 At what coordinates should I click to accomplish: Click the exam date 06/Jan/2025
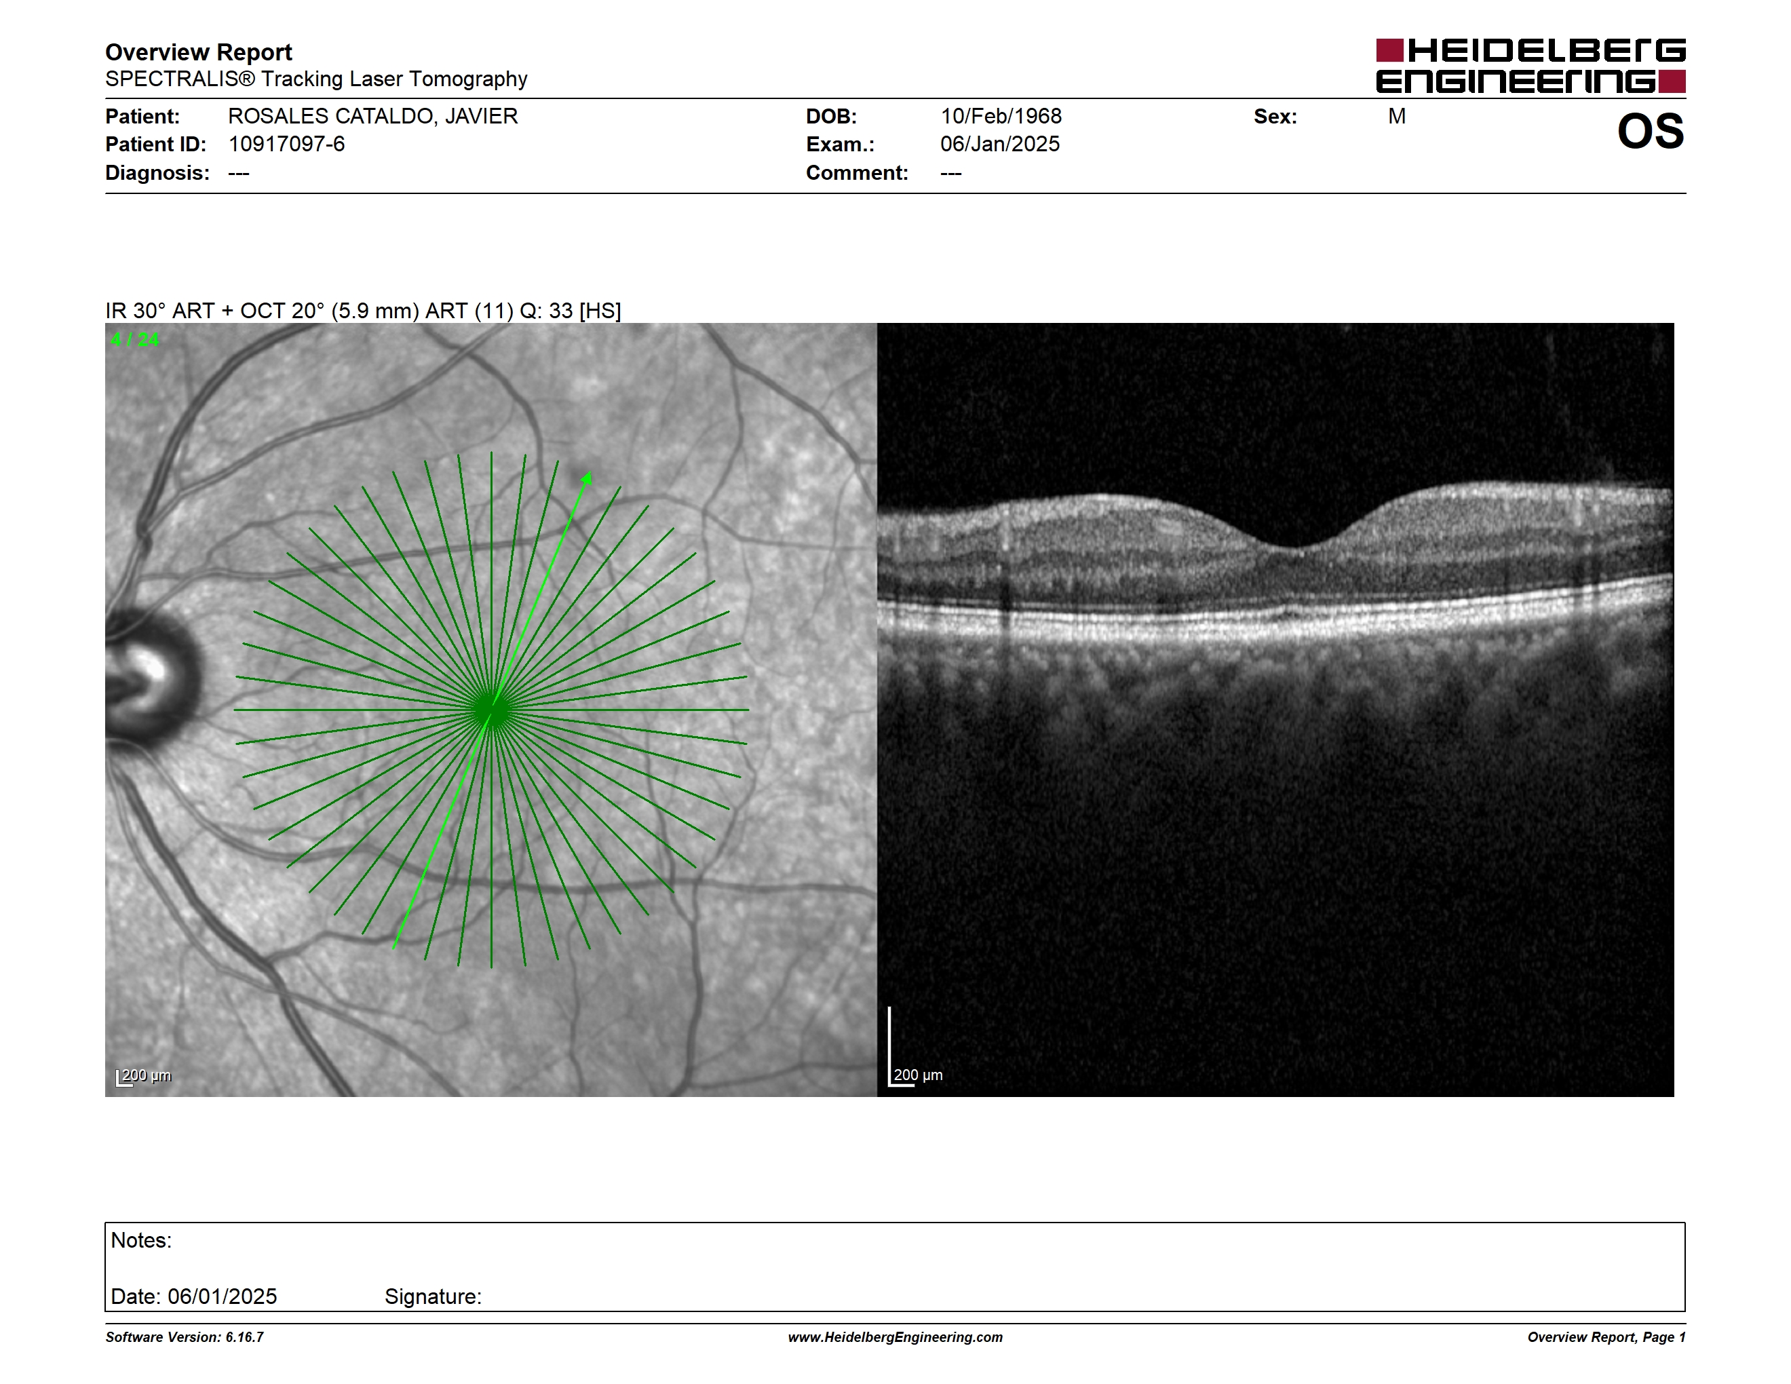pyautogui.click(x=1000, y=145)
